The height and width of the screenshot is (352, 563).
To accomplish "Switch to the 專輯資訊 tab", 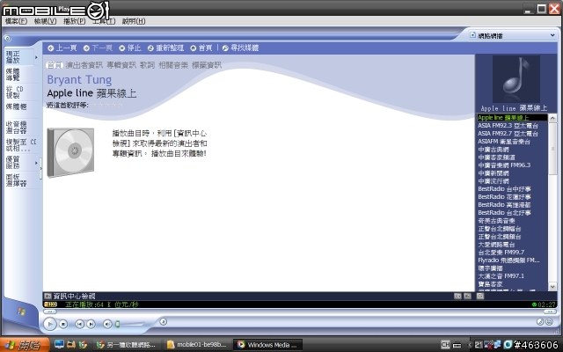I will pyautogui.click(x=121, y=65).
